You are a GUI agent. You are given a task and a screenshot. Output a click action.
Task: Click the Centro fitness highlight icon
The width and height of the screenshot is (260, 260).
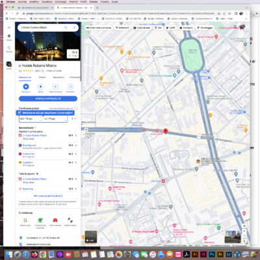pos(70,220)
